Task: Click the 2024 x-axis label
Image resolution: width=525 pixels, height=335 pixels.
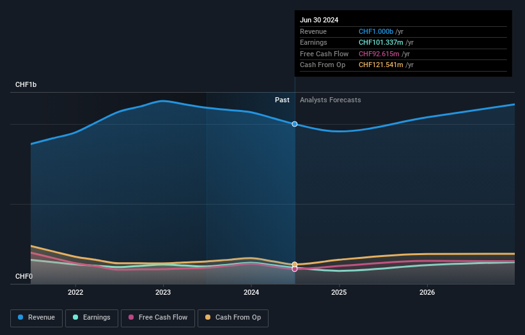Action: (x=251, y=293)
